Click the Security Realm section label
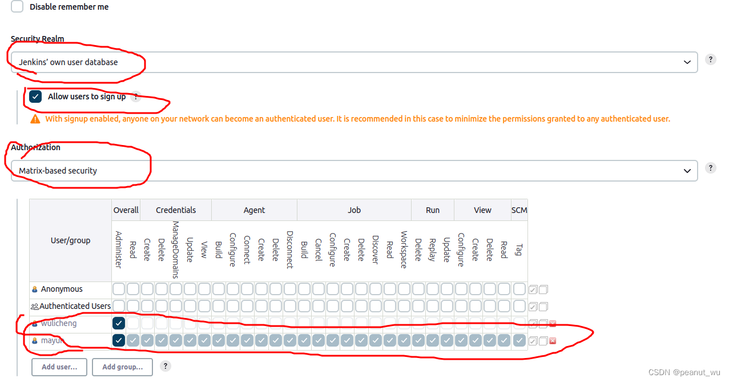The width and height of the screenshot is (729, 382). click(38, 39)
